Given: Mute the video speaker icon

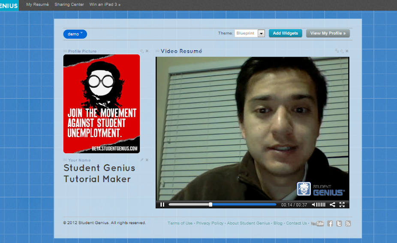Looking at the screenshot, I should coord(313,204).
